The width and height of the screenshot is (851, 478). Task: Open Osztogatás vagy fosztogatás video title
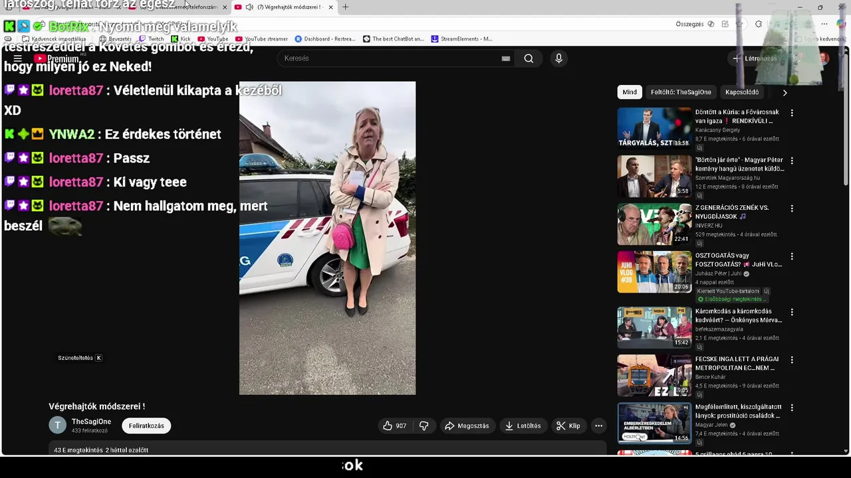pos(738,260)
